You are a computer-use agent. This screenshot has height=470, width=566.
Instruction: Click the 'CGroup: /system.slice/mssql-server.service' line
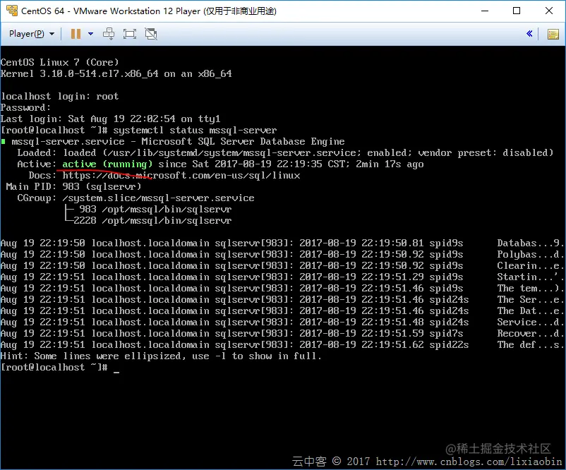[x=136, y=198]
